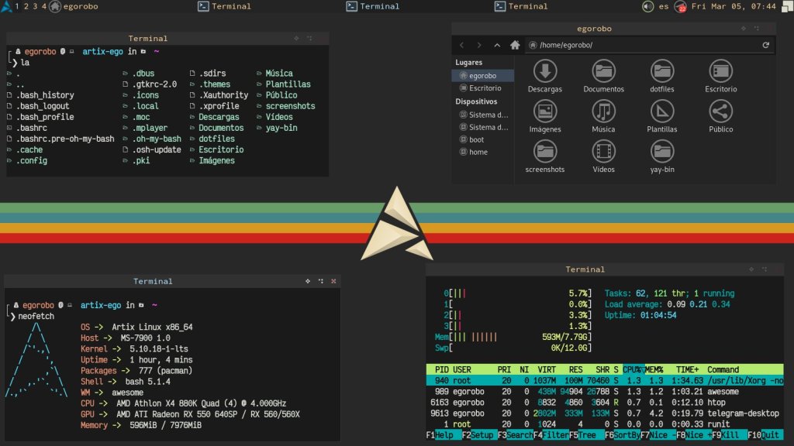Open the Música folder icon
794x446 pixels.
[603, 112]
